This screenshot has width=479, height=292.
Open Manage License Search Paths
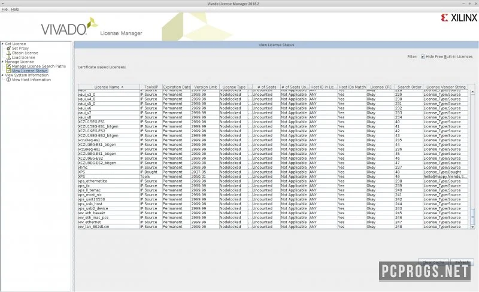(x=38, y=66)
